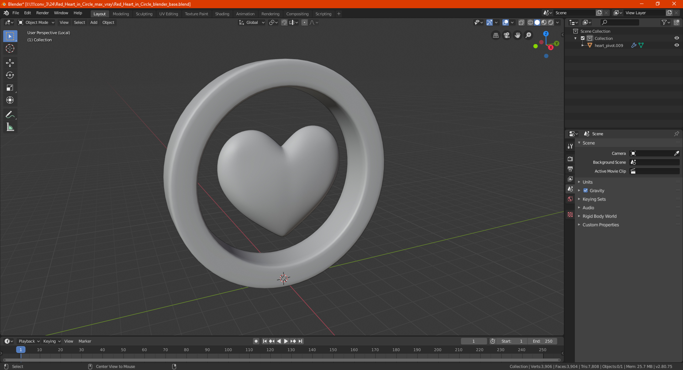Screen dimensions: 683x370
Task: Expand the Keying Sets panel
Action: (594, 199)
